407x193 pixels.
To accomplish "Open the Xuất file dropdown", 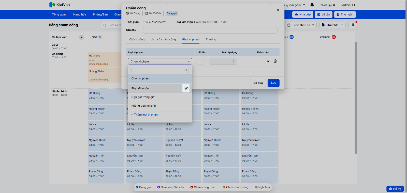I will click(332, 25).
